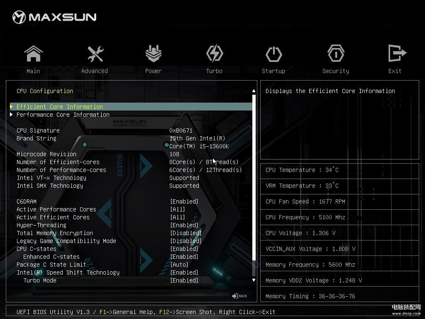Open Active Performance Cores All dropdown
The height and width of the screenshot is (319, 425).
[178, 209]
